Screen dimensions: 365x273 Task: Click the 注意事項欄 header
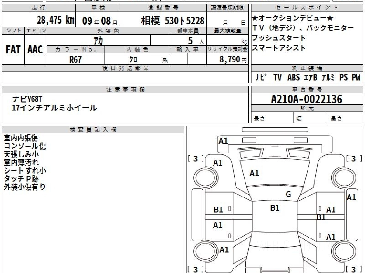point(125,89)
